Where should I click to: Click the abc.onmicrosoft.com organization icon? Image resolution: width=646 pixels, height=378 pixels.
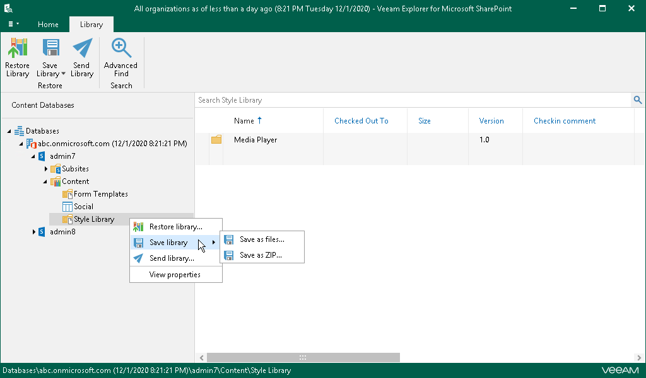tap(32, 144)
